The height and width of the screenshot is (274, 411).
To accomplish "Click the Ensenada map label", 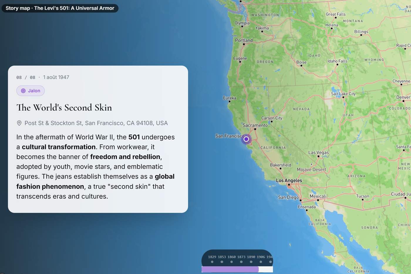I will [306, 207].
